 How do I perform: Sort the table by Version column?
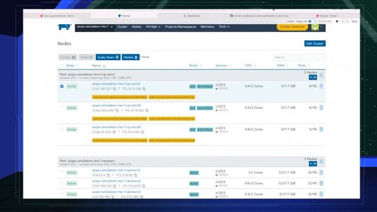tap(223, 65)
